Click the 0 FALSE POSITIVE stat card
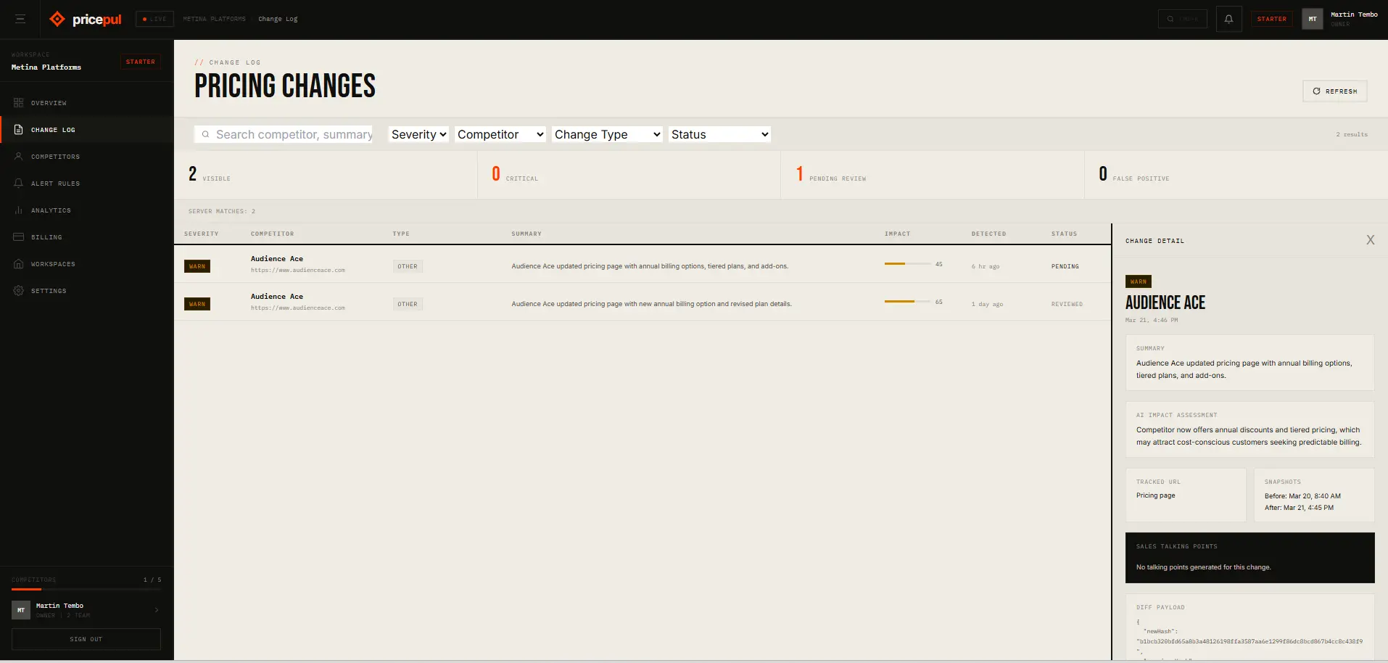Viewport: 1388px width, 663px height. pyautogui.click(x=1236, y=175)
